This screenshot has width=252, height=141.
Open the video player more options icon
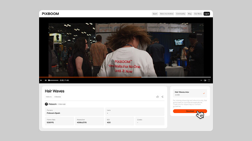pos(201,80)
